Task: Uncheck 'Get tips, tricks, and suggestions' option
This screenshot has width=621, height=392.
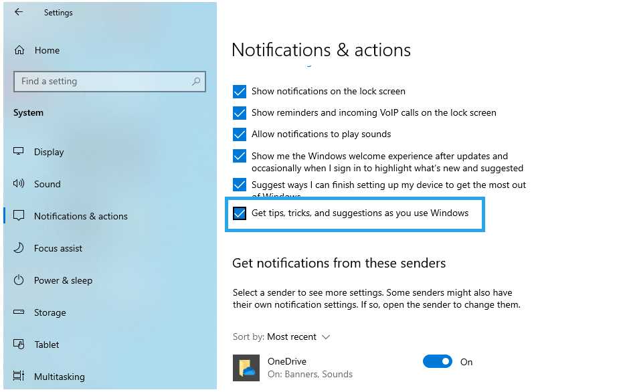Action: [x=240, y=213]
